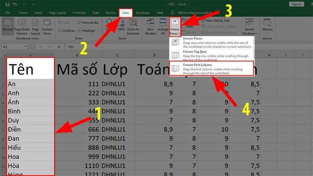Select cell containing Ánh

[x=30, y=102]
